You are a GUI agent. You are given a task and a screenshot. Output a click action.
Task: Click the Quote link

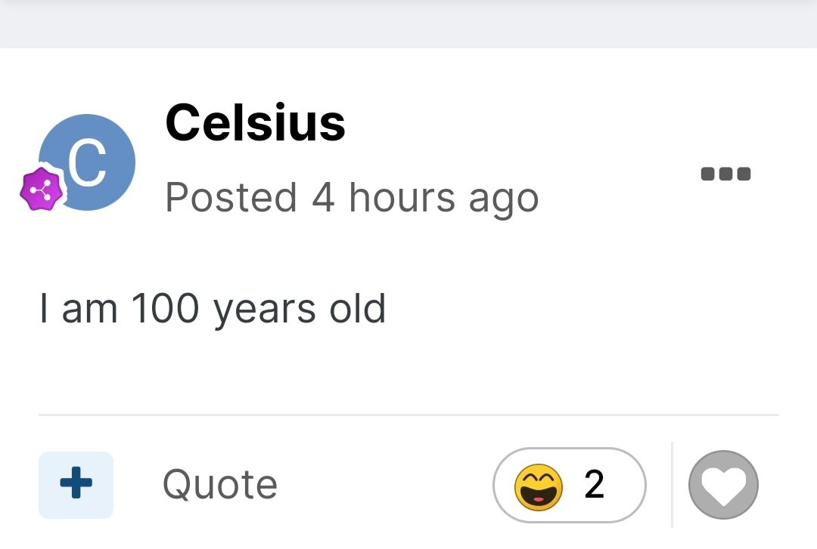(x=220, y=485)
